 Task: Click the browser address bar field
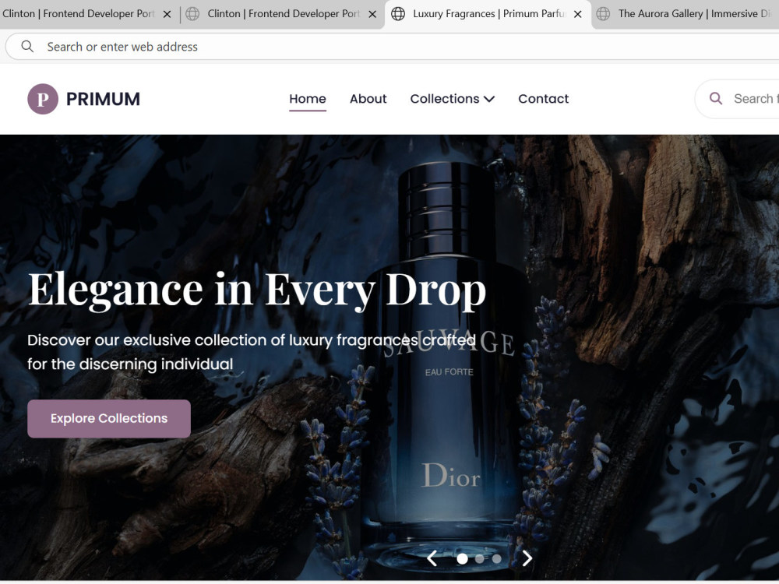click(x=393, y=47)
